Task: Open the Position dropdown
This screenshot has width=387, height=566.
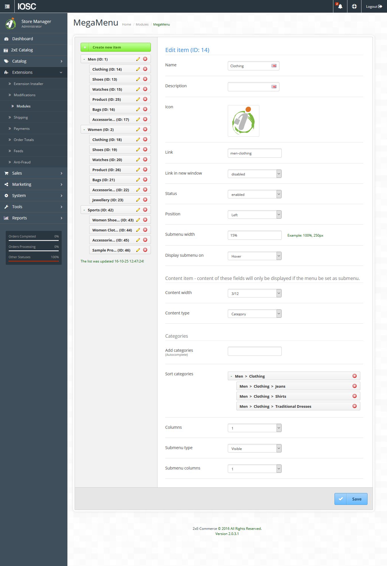Action: pyautogui.click(x=254, y=215)
